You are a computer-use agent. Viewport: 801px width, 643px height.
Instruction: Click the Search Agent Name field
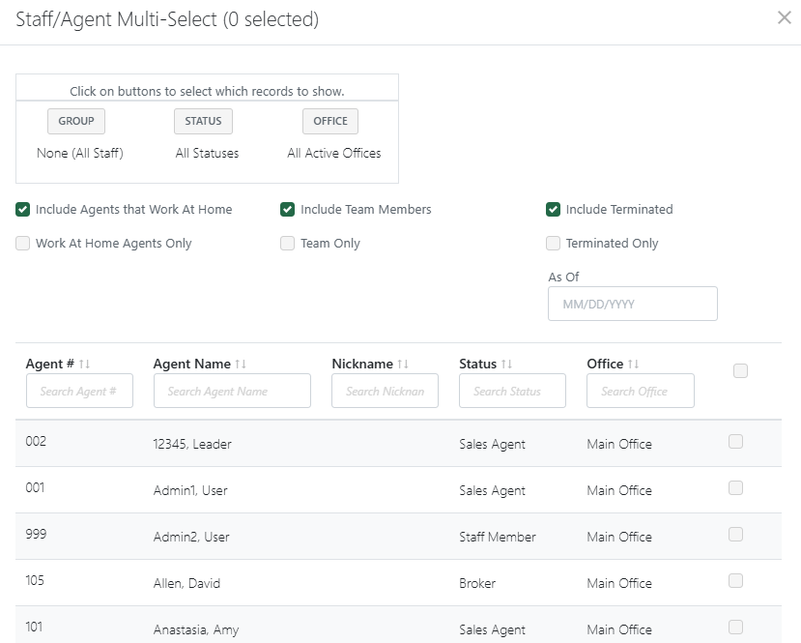pyautogui.click(x=232, y=391)
